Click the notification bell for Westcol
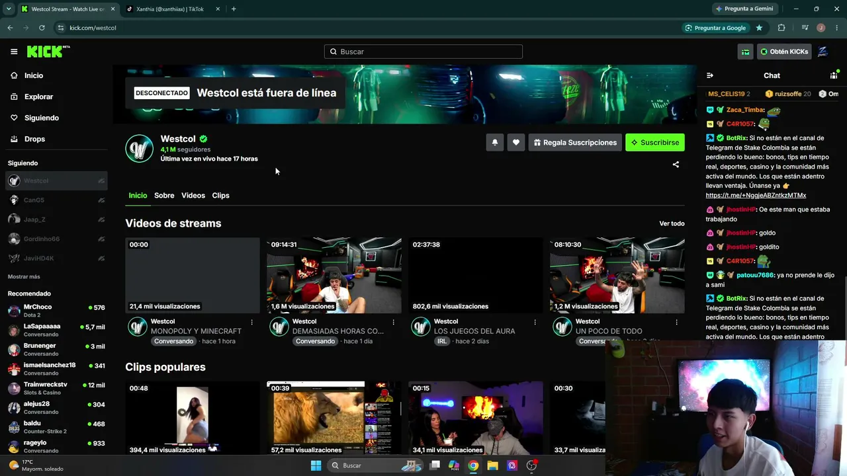 tap(494, 142)
